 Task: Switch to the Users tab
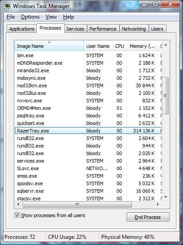[x=157, y=29]
